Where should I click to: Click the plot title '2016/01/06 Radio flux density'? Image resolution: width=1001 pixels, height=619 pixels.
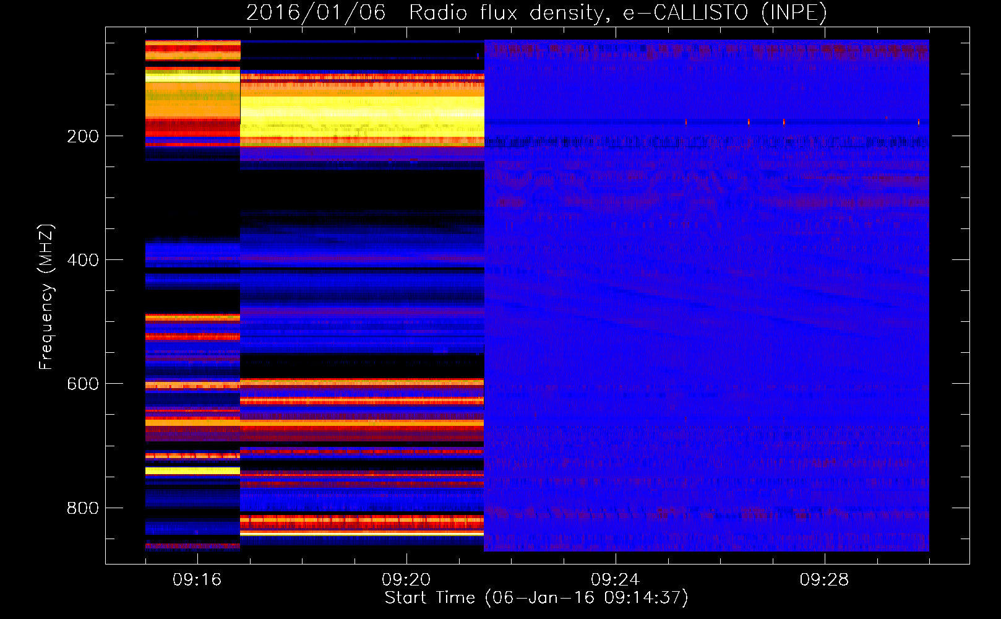[537, 12]
